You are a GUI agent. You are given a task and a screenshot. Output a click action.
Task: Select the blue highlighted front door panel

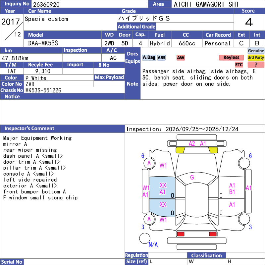(x=162, y=188)
